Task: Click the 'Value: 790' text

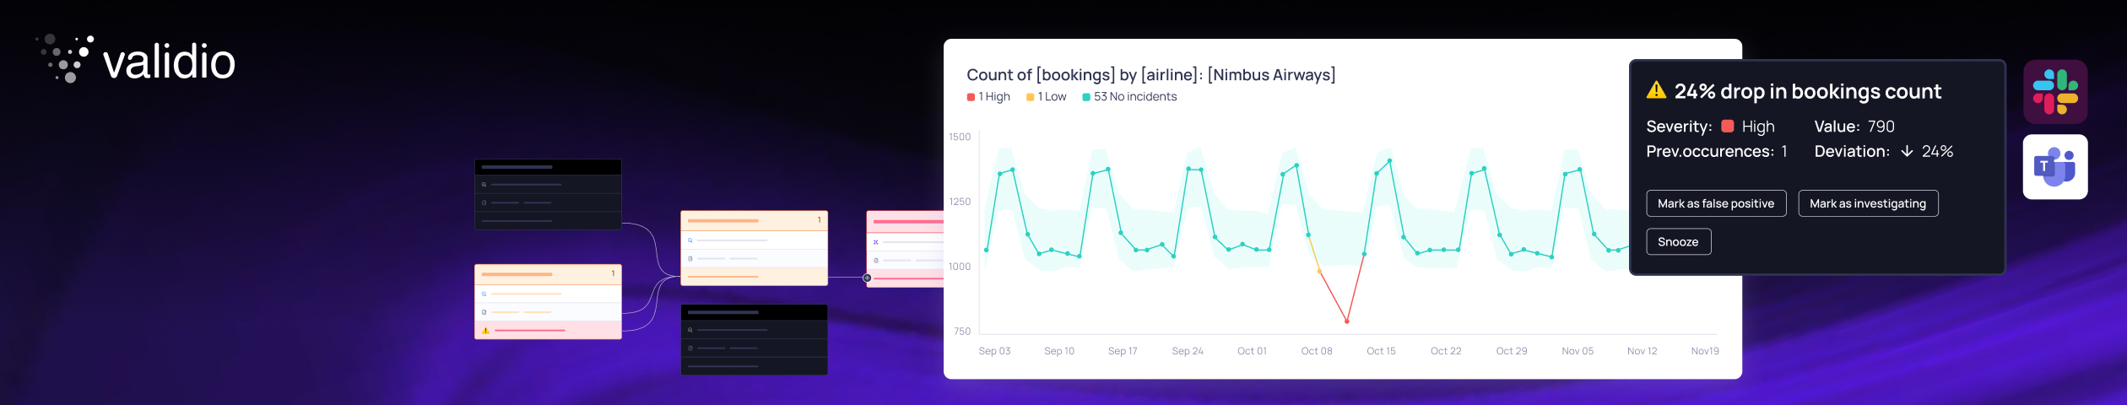Action: [1854, 127]
